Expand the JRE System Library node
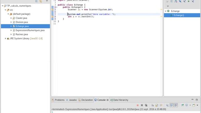Viewport: 201px width, 113px height. pyautogui.click(x=5, y=38)
